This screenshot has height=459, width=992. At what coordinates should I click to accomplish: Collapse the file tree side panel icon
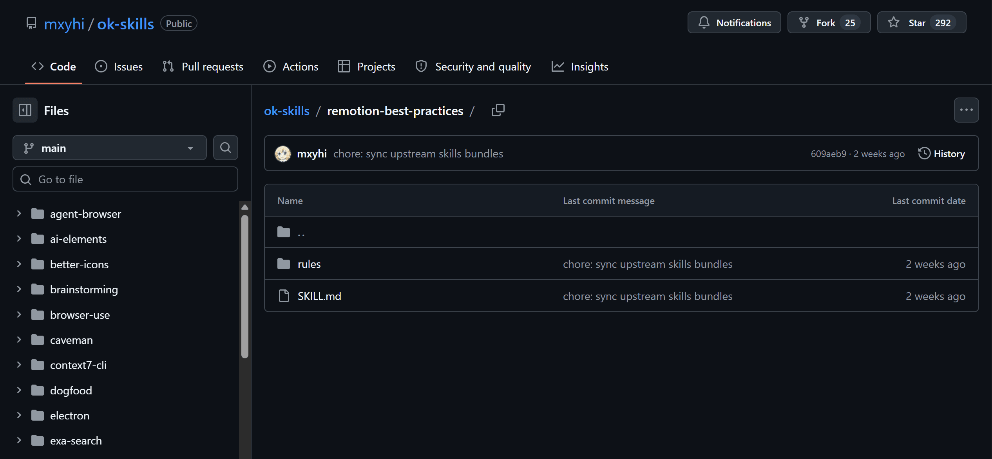point(25,110)
